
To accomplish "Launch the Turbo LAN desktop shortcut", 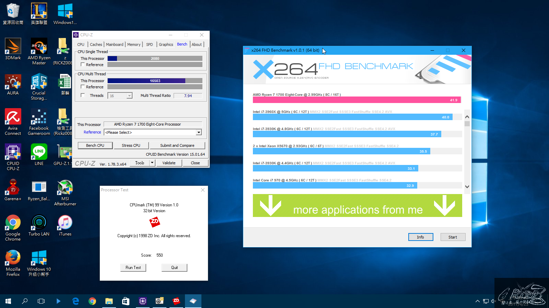I will 39,225.
